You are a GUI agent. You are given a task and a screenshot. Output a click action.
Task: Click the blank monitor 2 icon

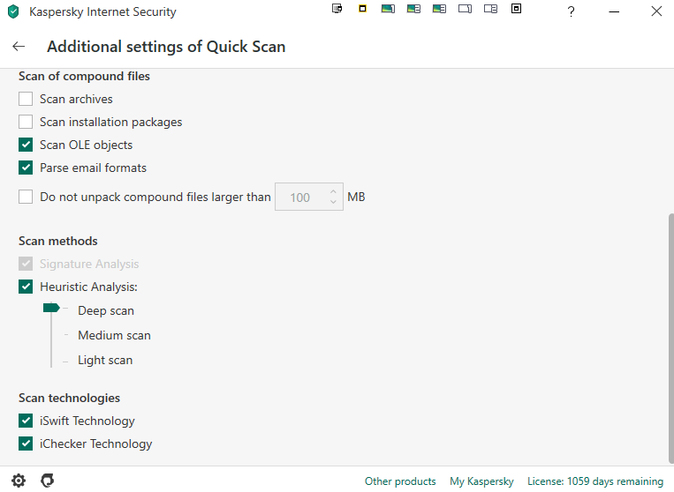[490, 9]
